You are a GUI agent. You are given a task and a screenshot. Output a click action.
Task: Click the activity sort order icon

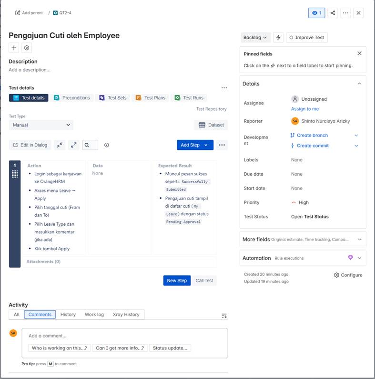224,316
